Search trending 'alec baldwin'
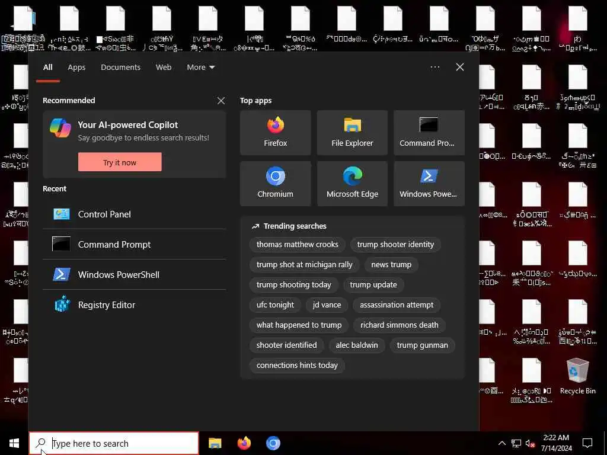The image size is (607, 455). pyautogui.click(x=356, y=345)
